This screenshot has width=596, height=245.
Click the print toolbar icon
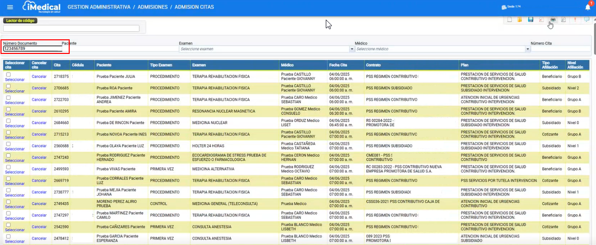(553, 20)
